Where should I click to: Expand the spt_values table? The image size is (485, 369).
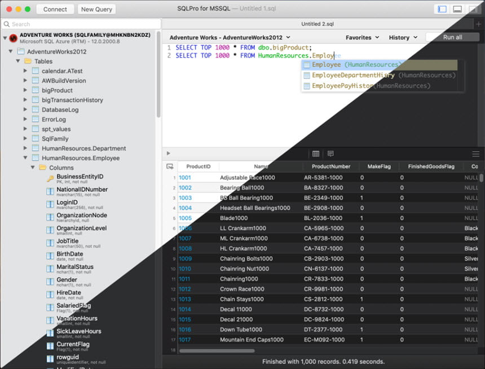(x=25, y=129)
